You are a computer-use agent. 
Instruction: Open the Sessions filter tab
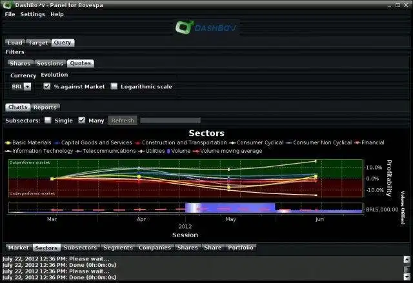50,63
